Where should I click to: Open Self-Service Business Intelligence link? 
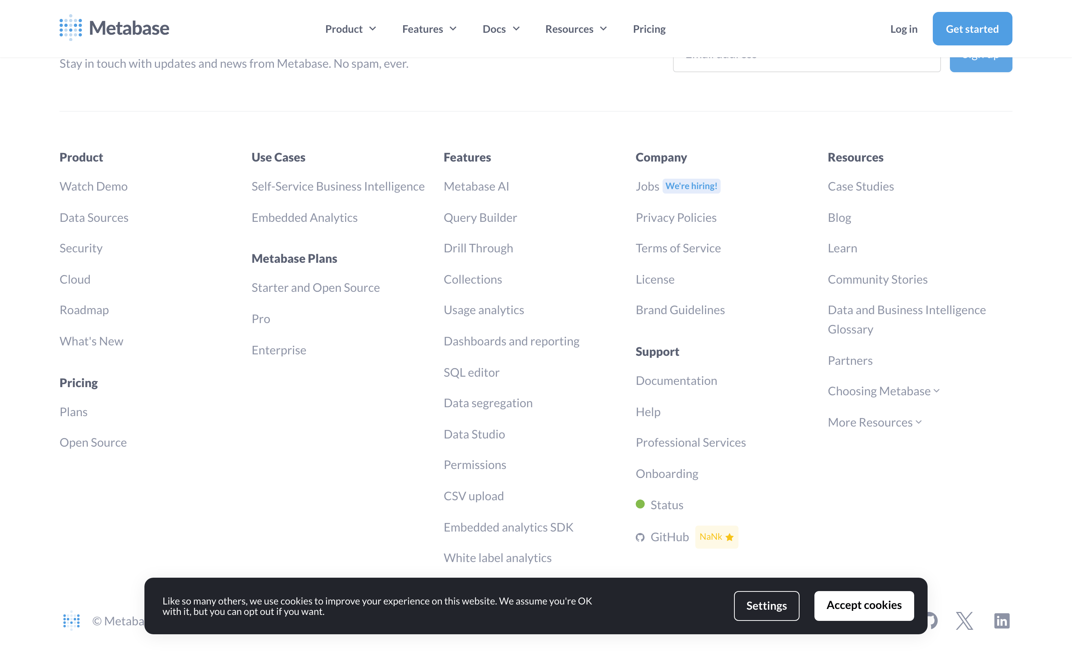click(x=338, y=186)
